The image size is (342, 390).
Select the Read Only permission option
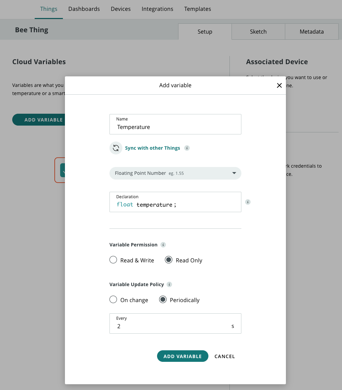[x=169, y=260]
